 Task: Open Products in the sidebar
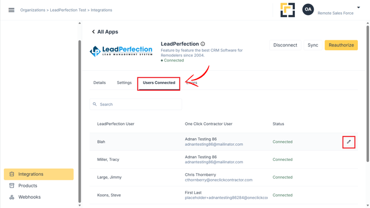click(x=28, y=185)
